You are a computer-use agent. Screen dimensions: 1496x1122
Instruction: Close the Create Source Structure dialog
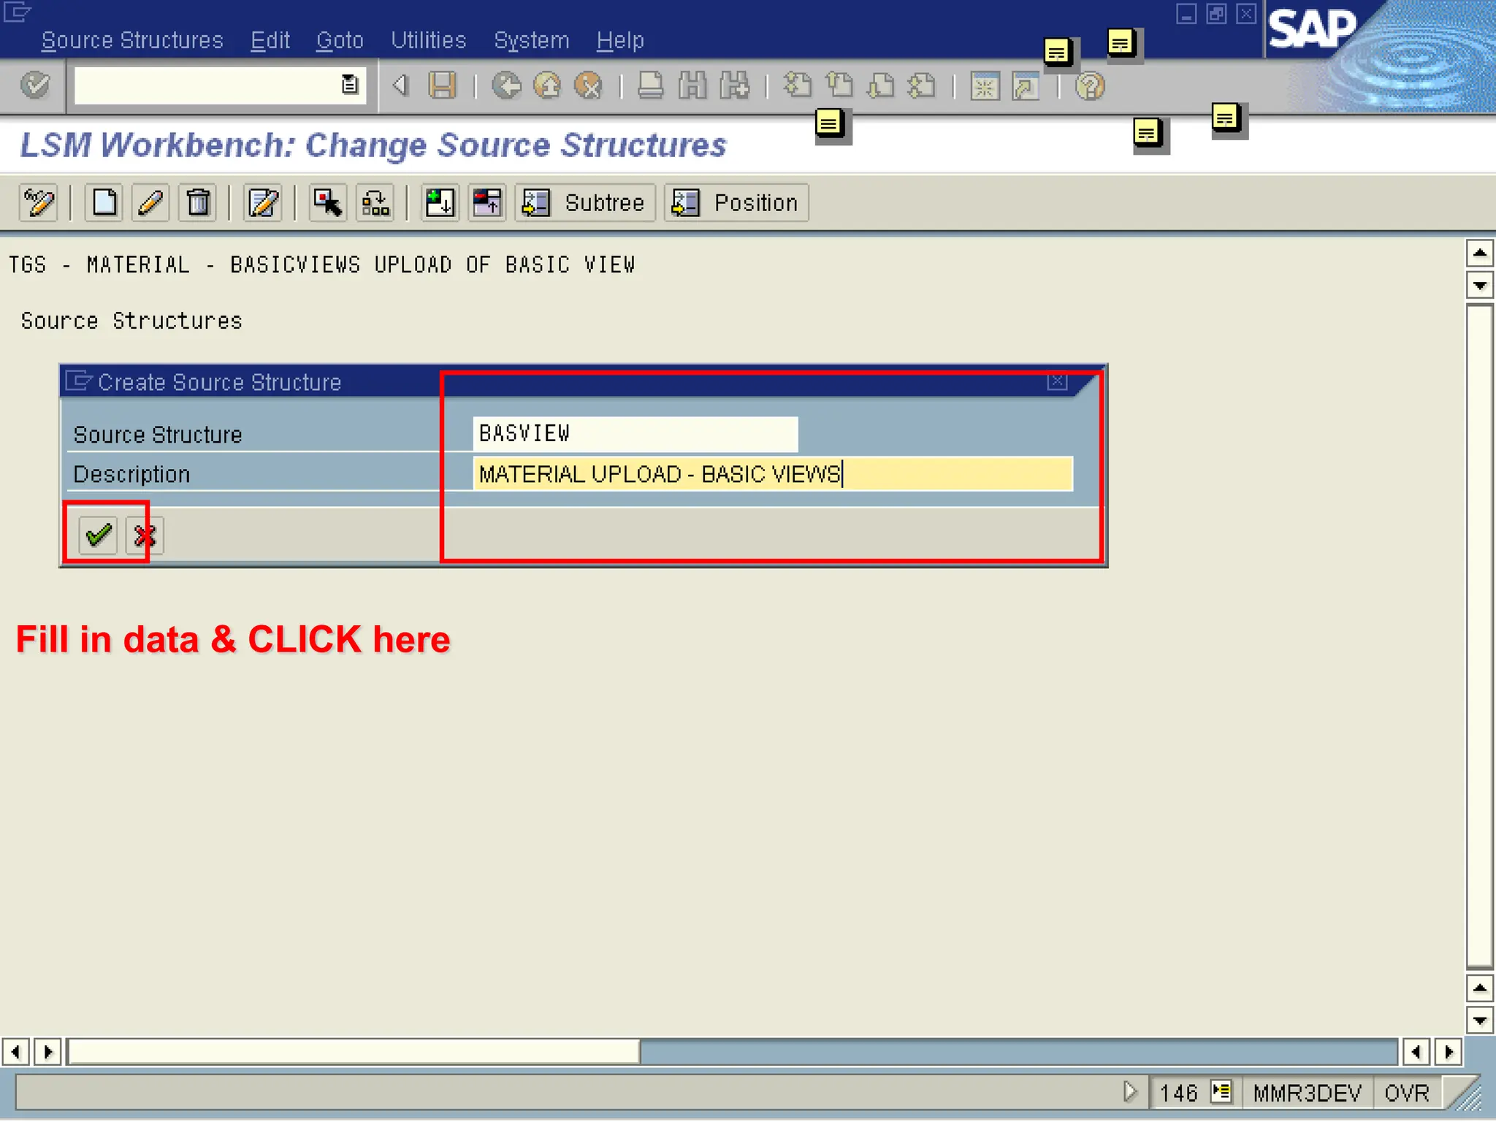click(x=1057, y=381)
